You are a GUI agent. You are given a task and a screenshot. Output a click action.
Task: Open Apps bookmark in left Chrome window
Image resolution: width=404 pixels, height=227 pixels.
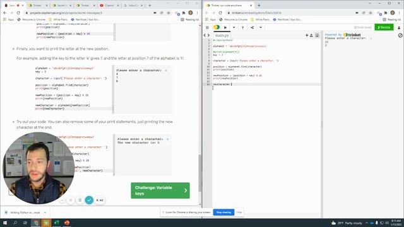coord(8,20)
